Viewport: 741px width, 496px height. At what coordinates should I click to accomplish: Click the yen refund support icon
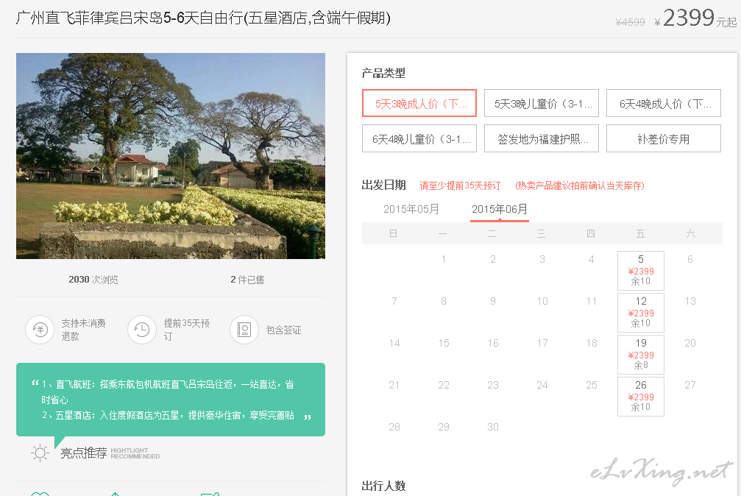[40, 330]
